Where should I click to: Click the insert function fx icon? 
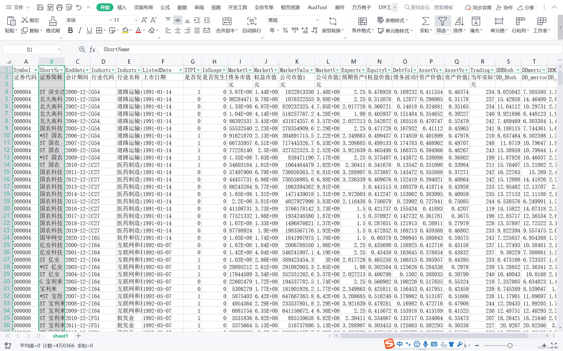point(92,50)
